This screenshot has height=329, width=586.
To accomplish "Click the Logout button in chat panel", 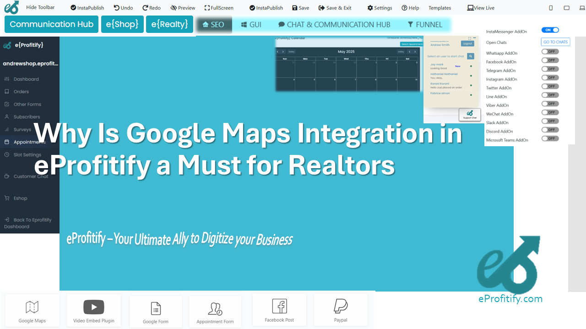I will click(x=467, y=43).
